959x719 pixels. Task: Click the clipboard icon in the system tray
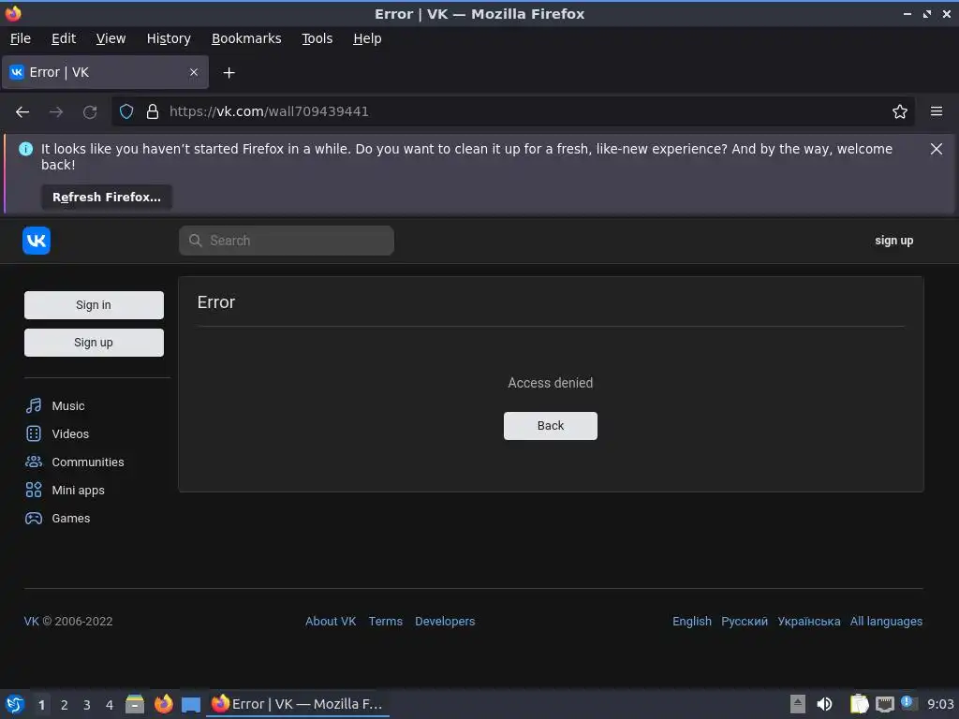tap(859, 704)
